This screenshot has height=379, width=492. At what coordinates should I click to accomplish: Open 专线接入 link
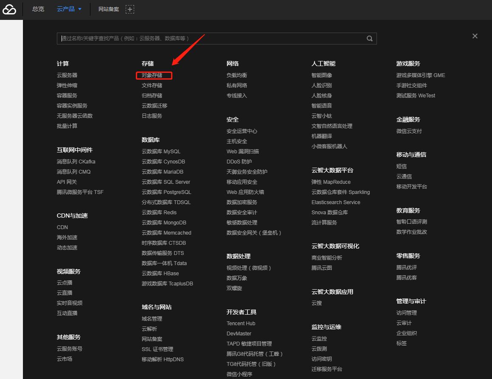pos(237,95)
